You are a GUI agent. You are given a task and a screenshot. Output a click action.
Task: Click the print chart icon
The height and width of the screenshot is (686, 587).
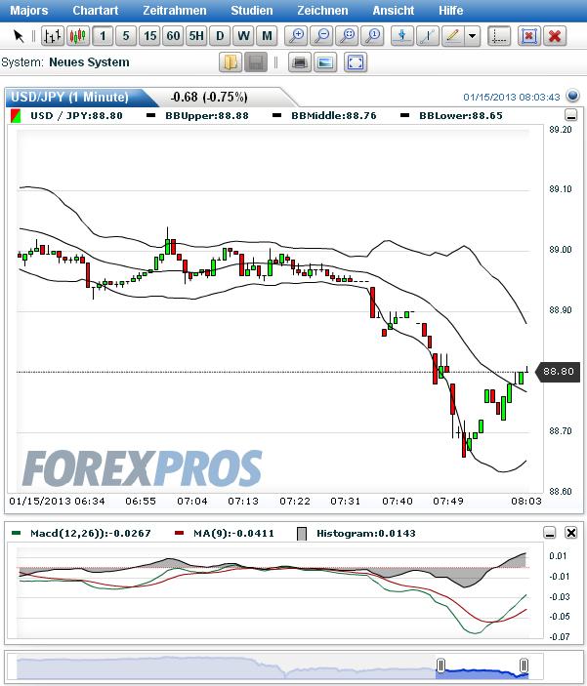(300, 62)
